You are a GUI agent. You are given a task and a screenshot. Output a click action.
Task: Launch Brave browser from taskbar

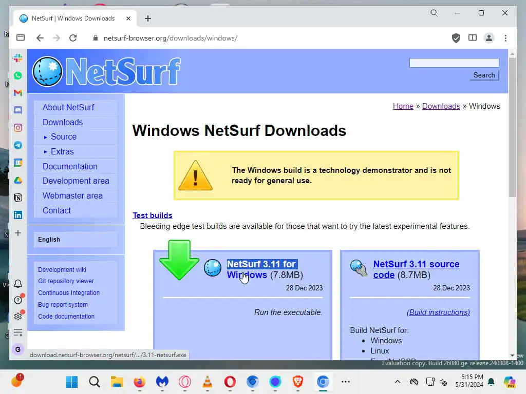298,382
